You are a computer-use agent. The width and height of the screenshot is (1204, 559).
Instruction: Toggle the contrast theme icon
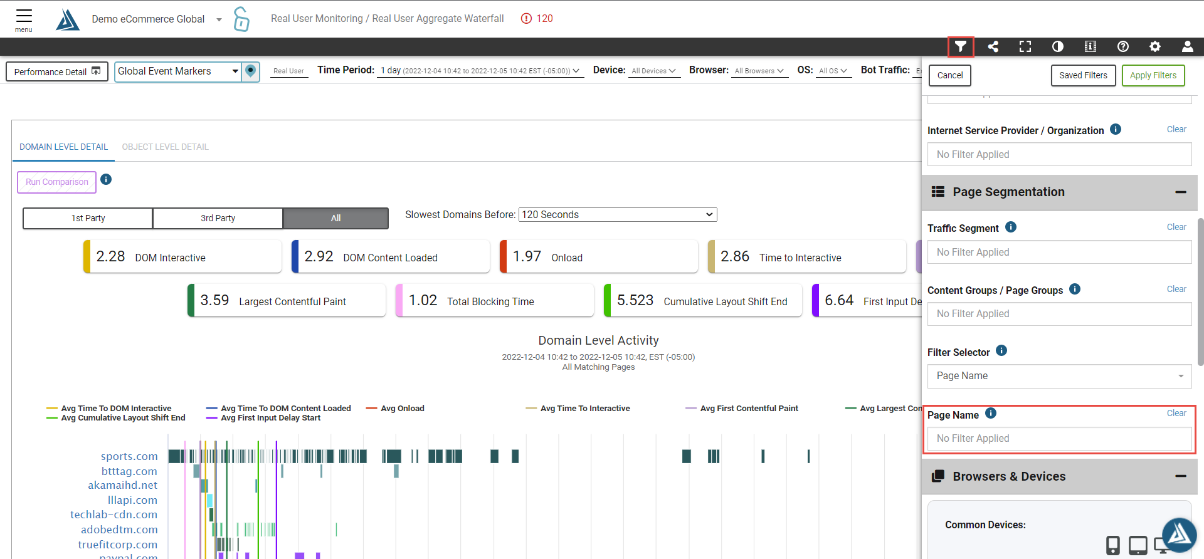point(1058,46)
